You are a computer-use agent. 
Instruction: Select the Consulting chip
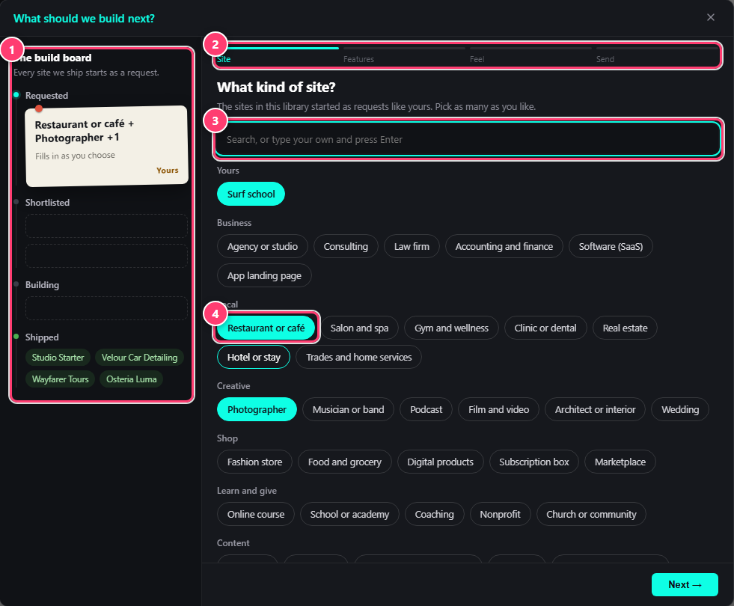[346, 247]
